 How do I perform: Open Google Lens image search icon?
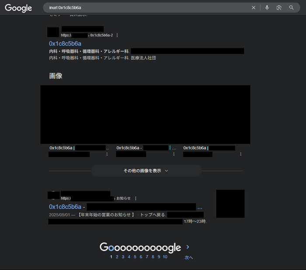279,7
